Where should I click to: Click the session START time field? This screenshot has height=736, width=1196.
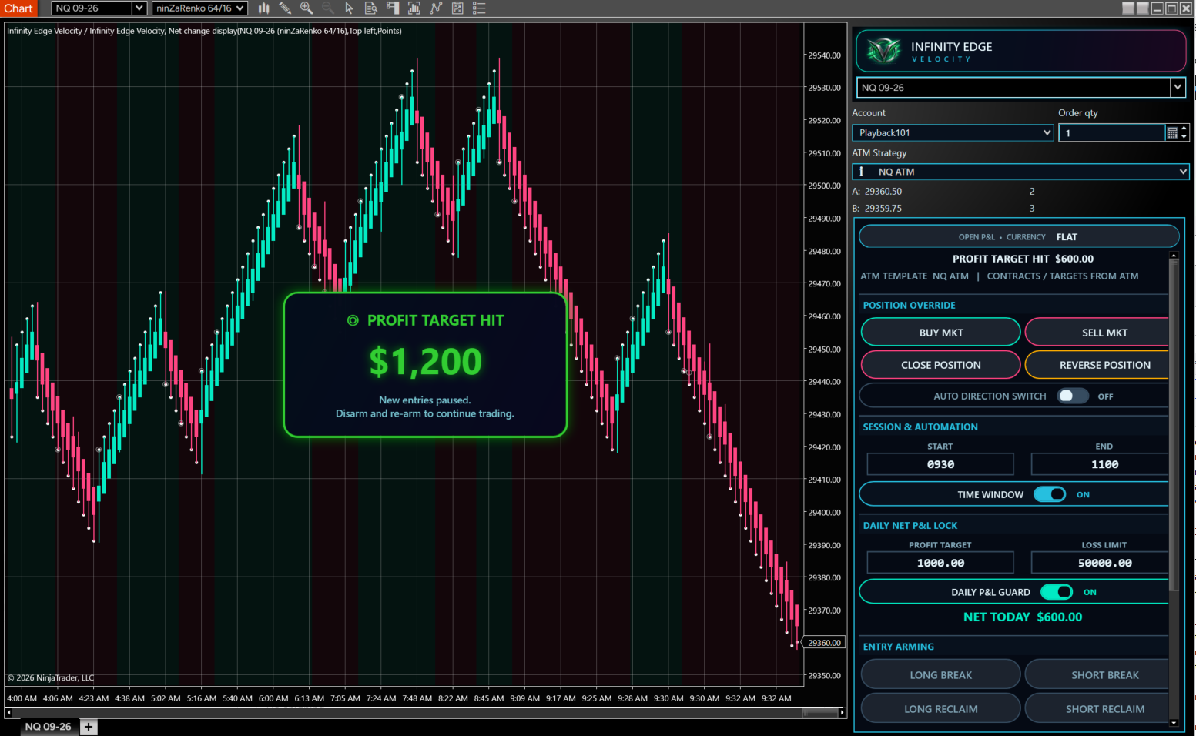(940, 464)
